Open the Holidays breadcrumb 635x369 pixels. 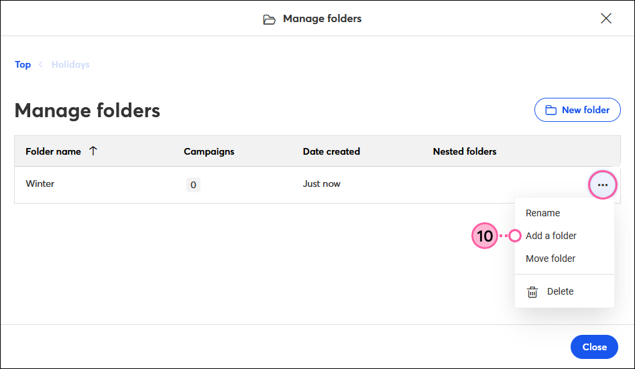point(70,64)
